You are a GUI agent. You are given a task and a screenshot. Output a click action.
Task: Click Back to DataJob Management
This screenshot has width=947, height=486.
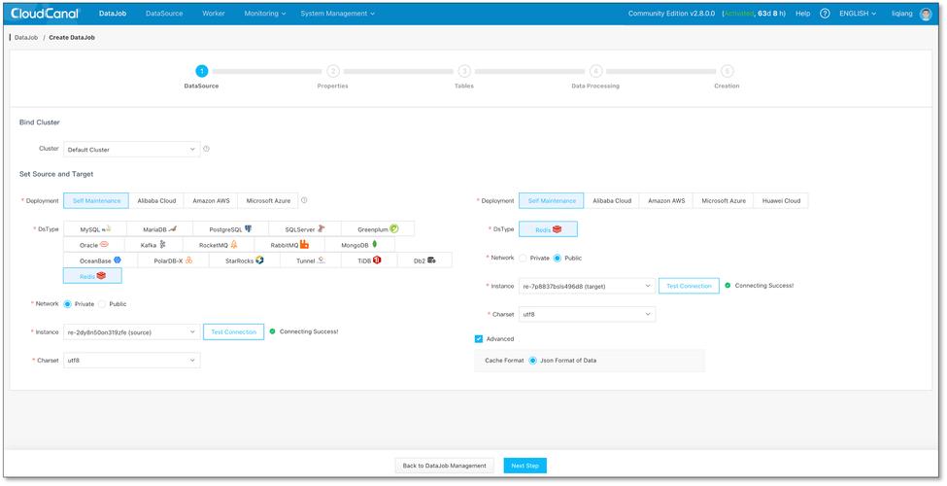click(x=445, y=466)
